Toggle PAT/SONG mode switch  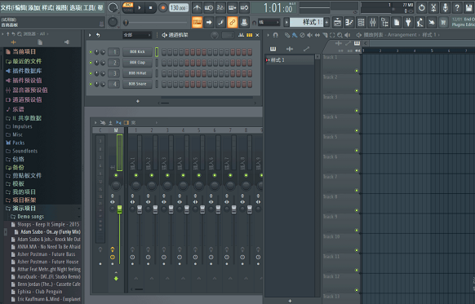pyautogui.click(x=128, y=7)
